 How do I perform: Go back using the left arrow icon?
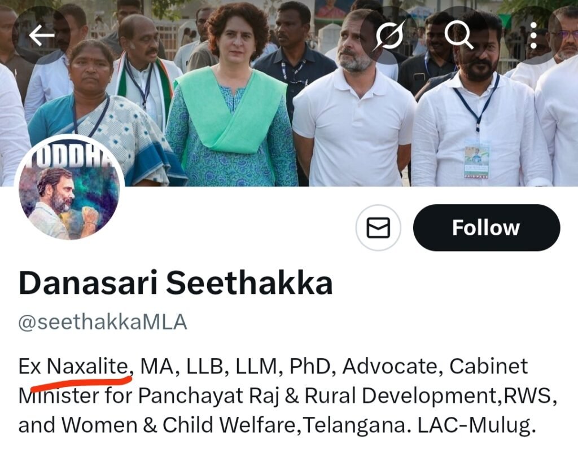[x=41, y=36]
